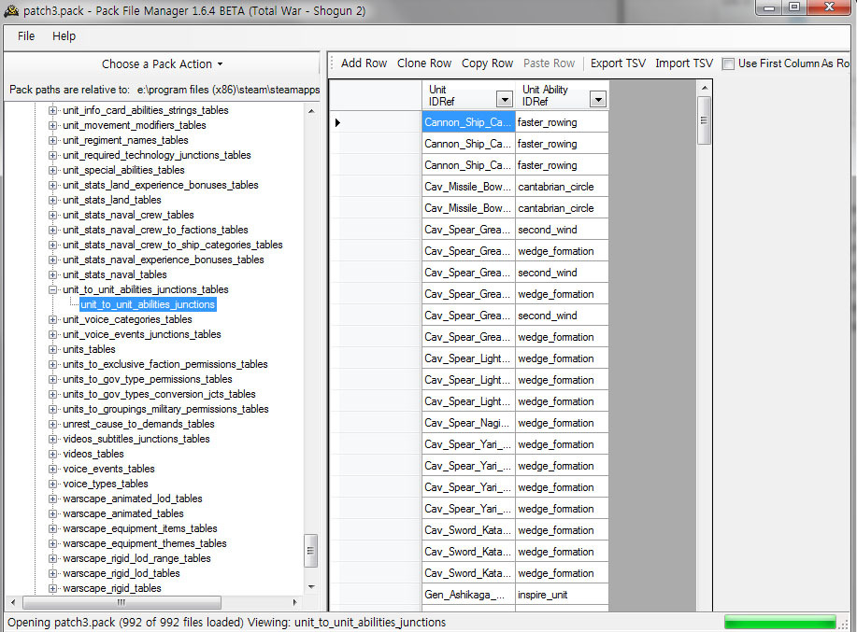
Task: Click the Clone Row toolbar button
Action: (x=424, y=63)
